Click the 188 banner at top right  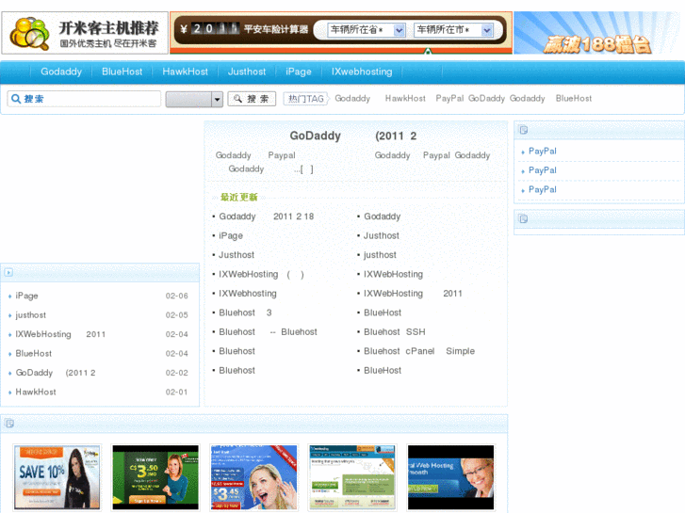[598, 33]
